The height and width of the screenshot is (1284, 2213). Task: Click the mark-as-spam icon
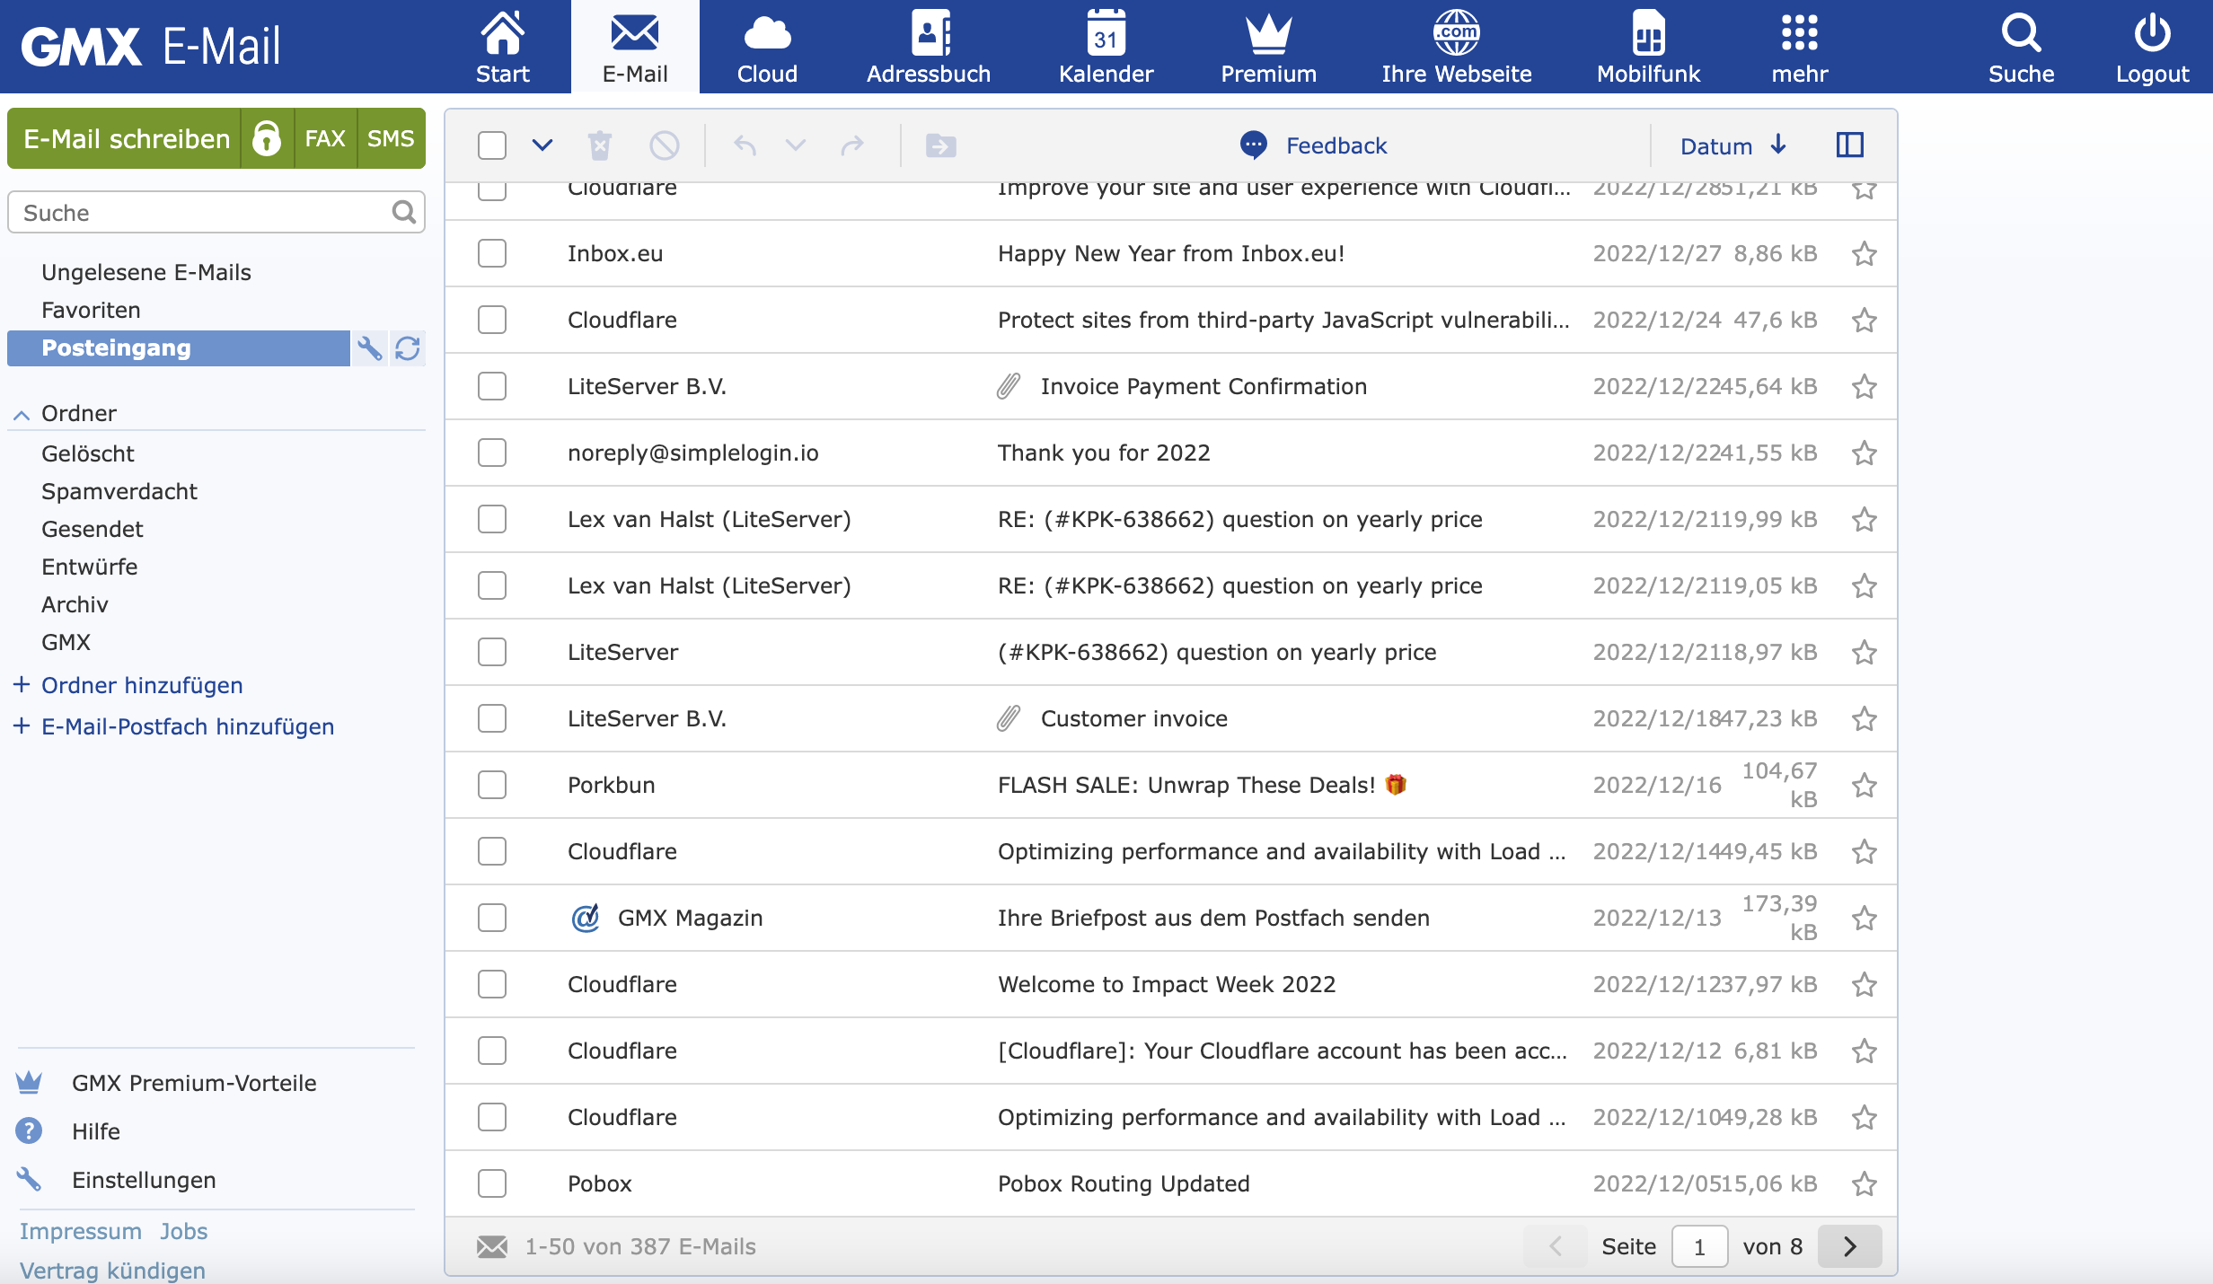tap(665, 145)
